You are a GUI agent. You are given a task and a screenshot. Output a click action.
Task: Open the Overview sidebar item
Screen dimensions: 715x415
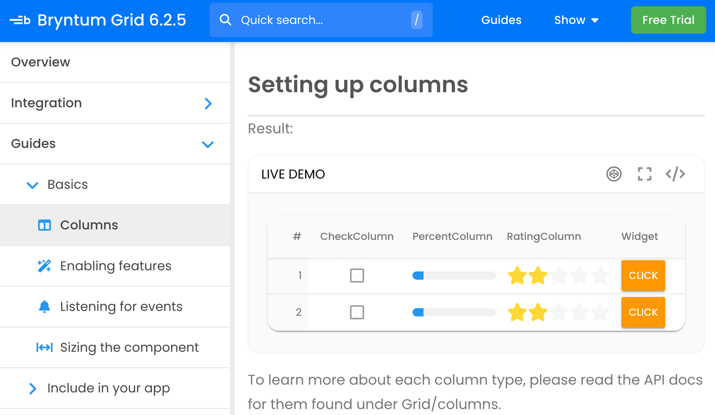[115, 62]
